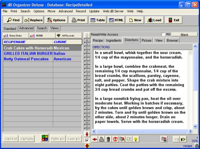This screenshot has width=200, height=149.
Task: Switch to Table view button
Action: pyautogui.click(x=98, y=20)
